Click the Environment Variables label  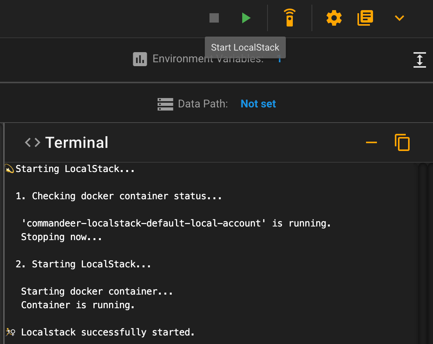point(208,59)
